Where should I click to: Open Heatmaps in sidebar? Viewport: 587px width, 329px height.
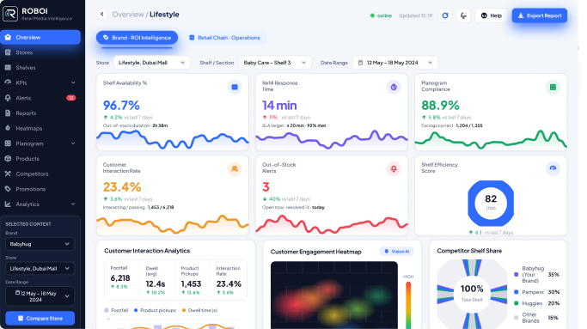pos(40,128)
